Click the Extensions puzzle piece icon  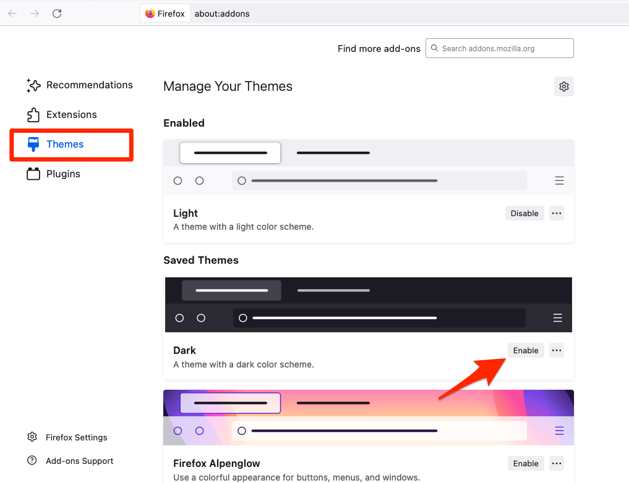33,115
